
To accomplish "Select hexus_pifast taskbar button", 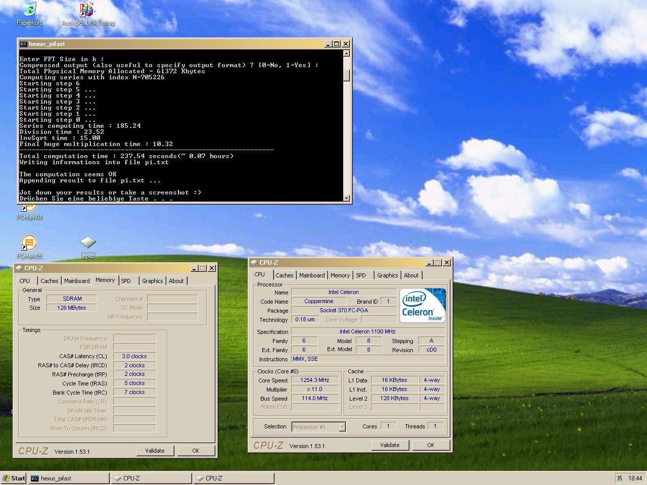I will point(69,478).
